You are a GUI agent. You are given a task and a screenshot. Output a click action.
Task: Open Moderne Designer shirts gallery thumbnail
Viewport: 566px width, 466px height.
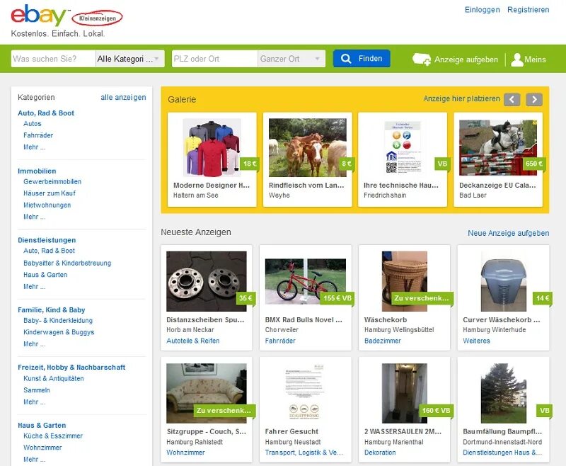[x=212, y=147]
